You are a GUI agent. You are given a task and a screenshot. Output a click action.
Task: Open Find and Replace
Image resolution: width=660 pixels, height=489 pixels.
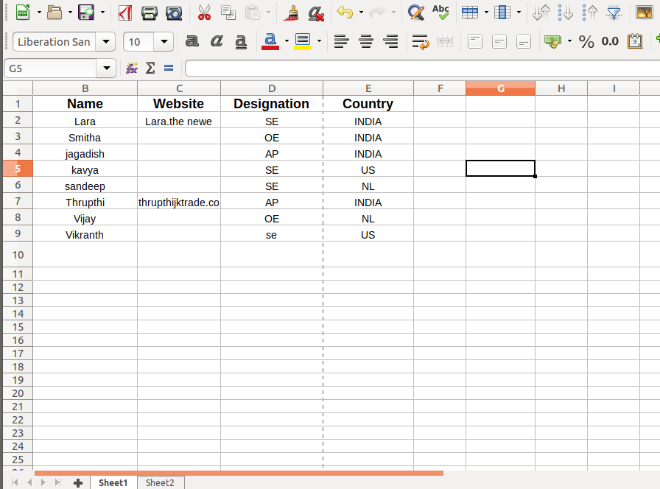coord(416,13)
